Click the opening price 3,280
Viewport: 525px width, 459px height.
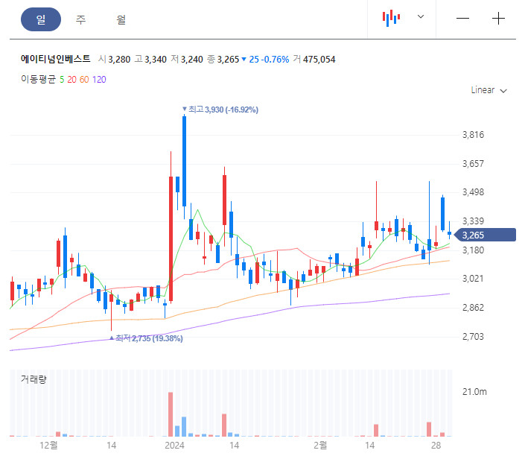(119, 60)
